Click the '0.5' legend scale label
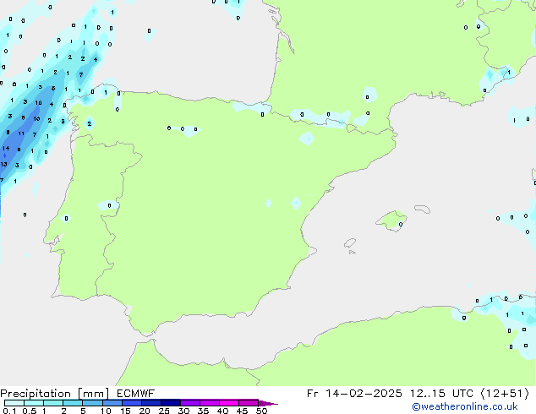This screenshot has height=414, width=536. 30,411
